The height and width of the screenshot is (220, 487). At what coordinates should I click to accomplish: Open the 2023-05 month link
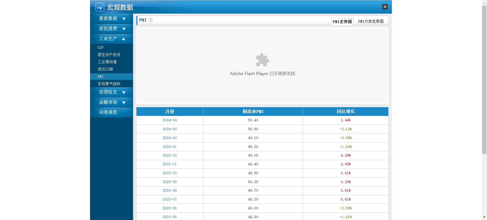170,217
